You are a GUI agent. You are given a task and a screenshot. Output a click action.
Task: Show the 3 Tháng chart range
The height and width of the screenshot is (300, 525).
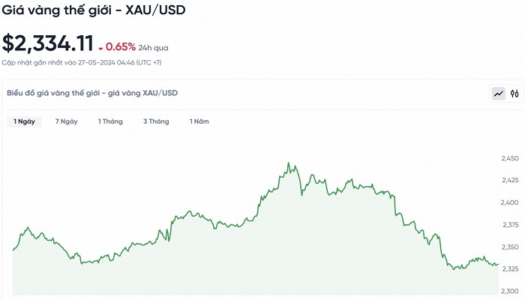[x=156, y=121]
